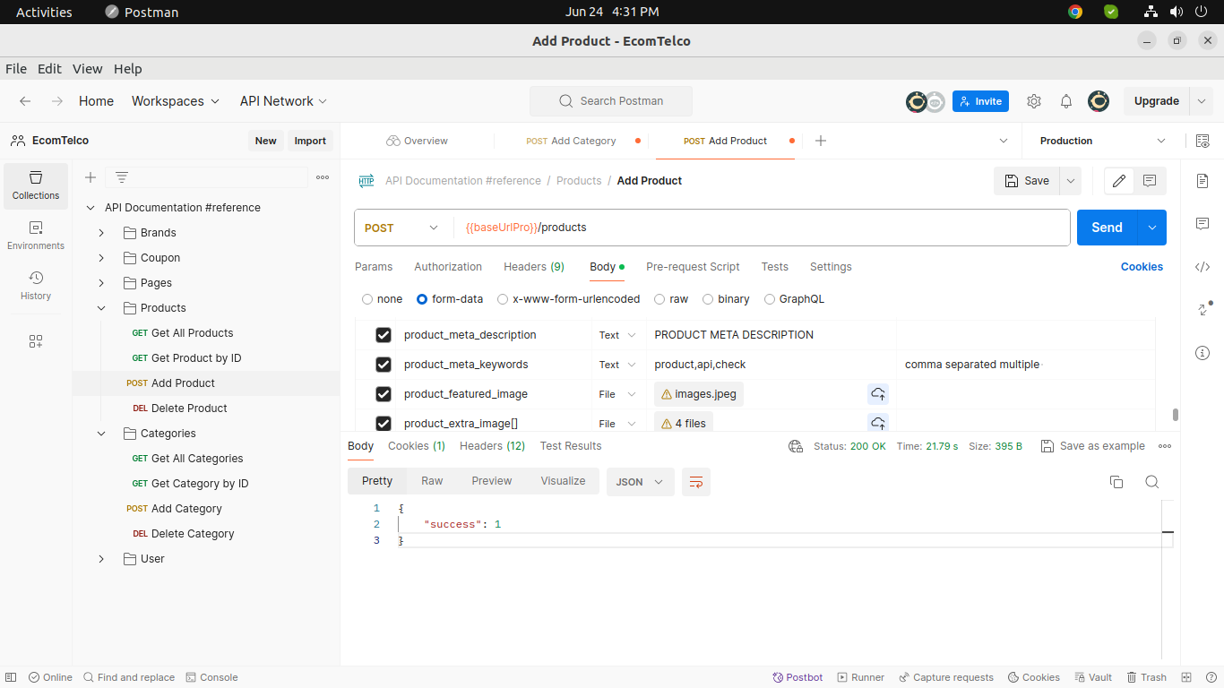The width and height of the screenshot is (1224, 688).
Task: Open the POST method dropdown
Action: pyautogui.click(x=401, y=228)
